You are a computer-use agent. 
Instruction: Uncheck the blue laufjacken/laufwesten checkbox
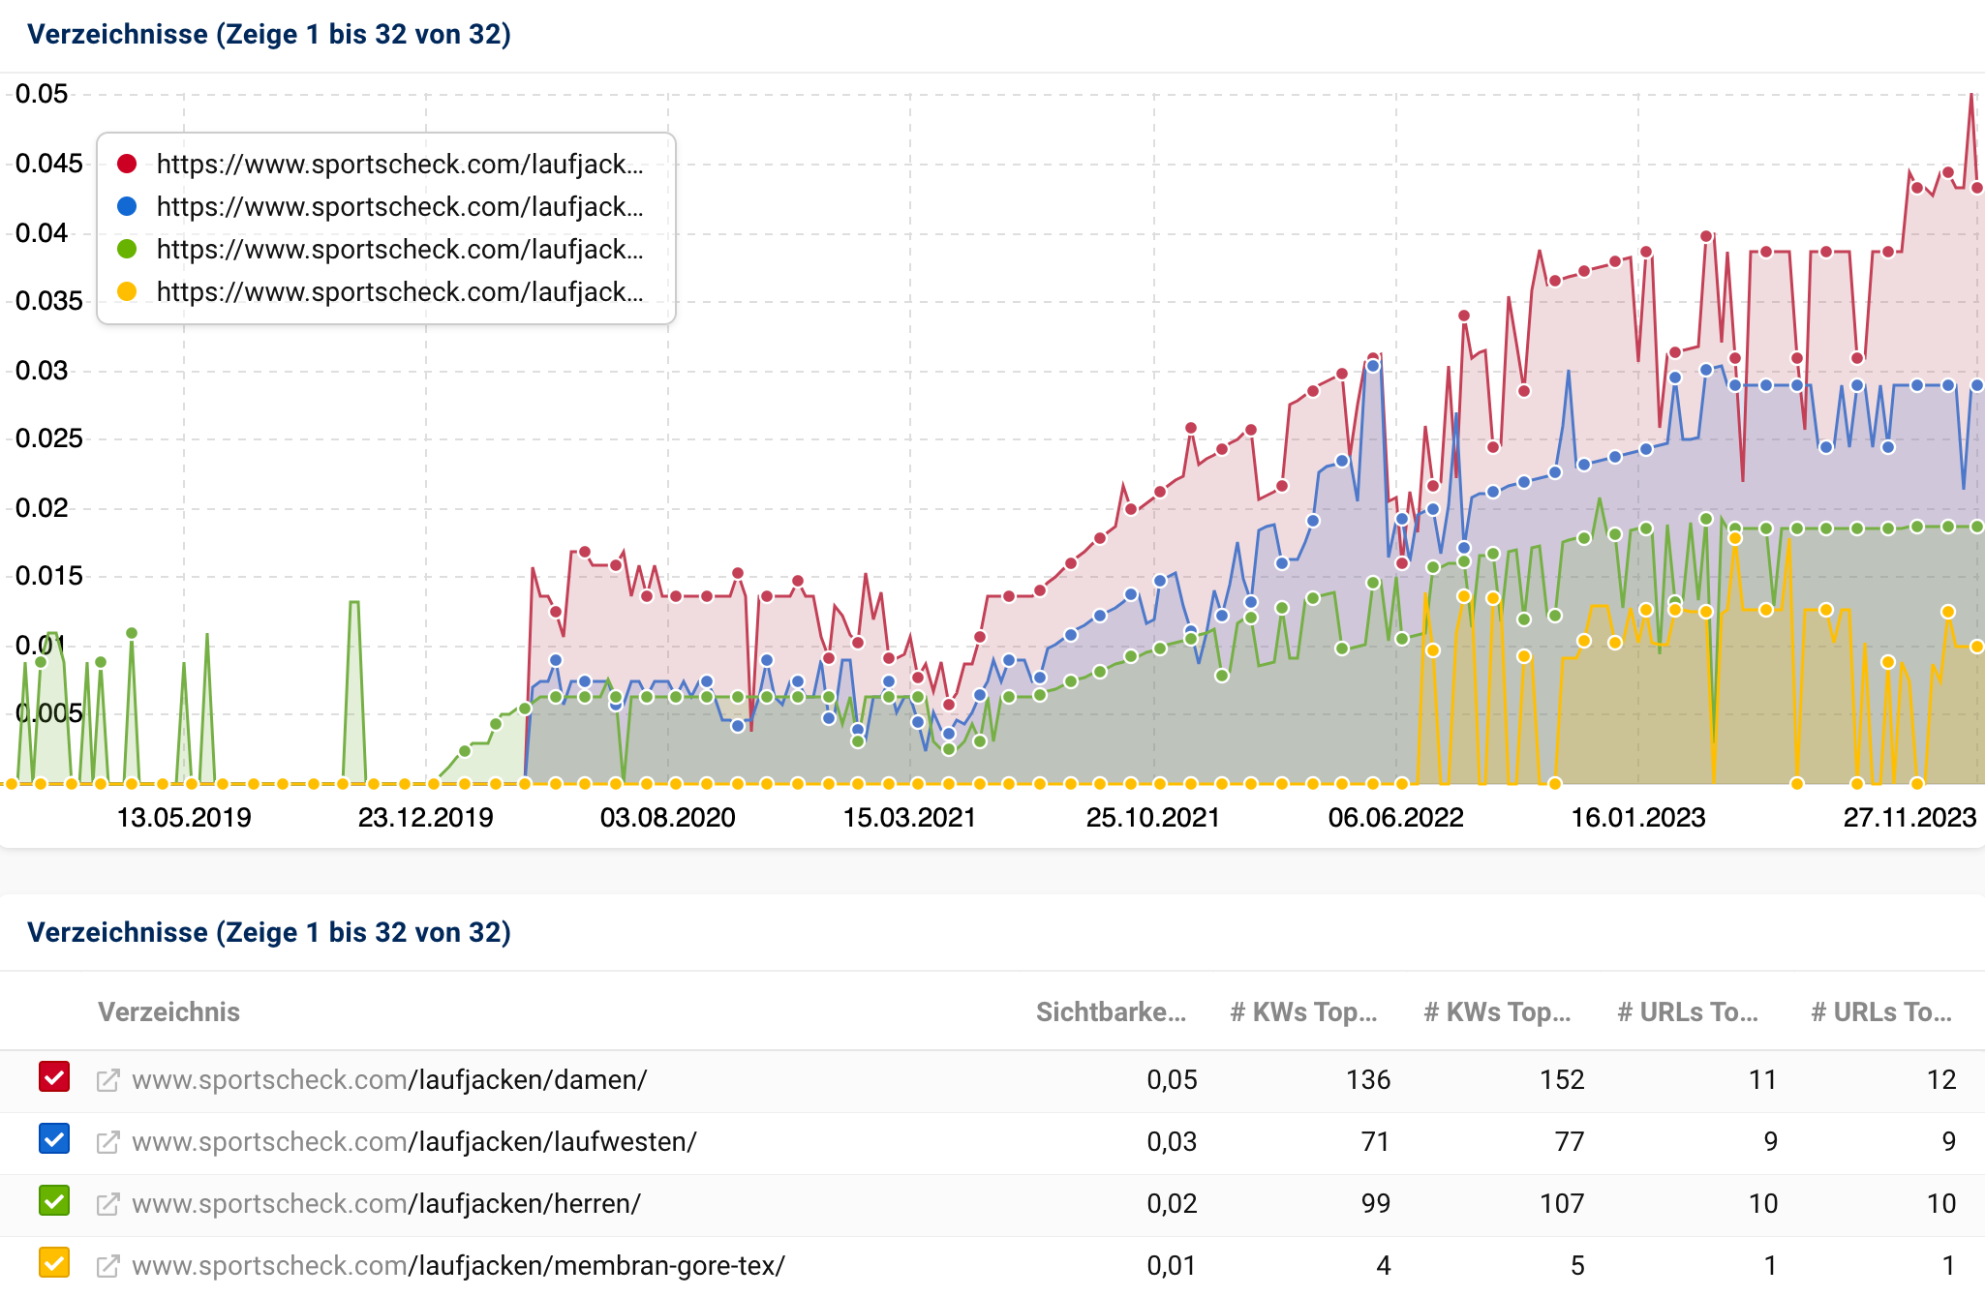(x=54, y=1139)
